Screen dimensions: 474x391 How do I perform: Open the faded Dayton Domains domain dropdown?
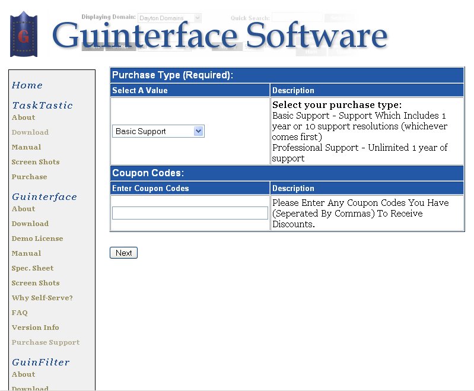169,18
